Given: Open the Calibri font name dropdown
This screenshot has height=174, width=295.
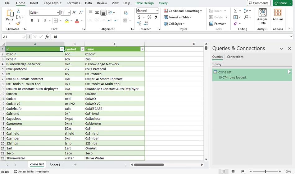Looking at the screenshot, I should [x=58, y=13].
